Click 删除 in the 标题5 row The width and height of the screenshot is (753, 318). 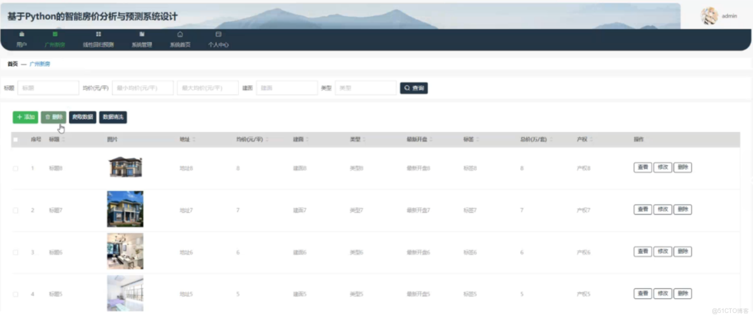click(683, 293)
